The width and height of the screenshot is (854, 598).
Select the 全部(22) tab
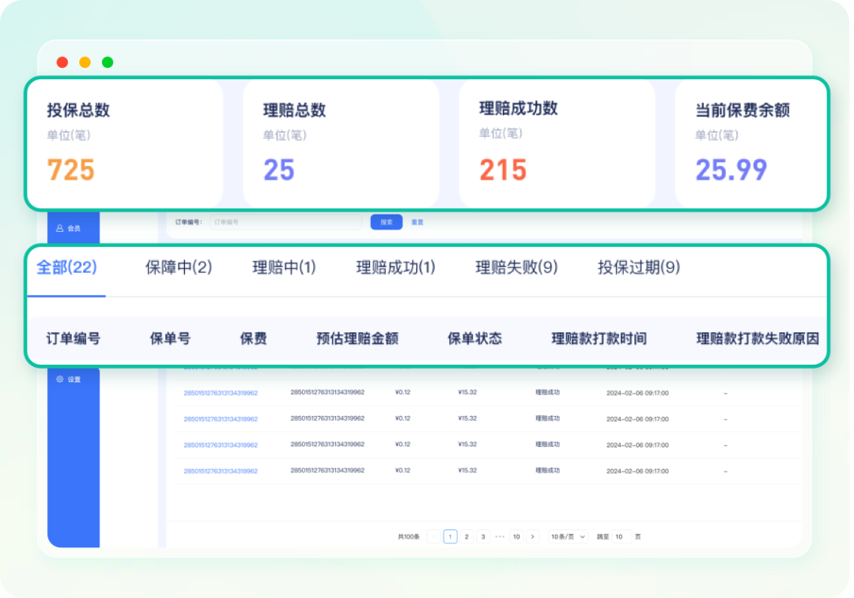[x=66, y=267]
